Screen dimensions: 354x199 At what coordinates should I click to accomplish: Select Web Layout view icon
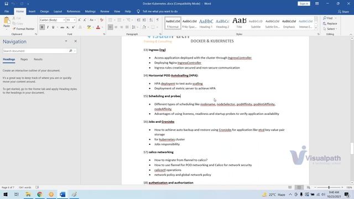(x=309, y=187)
